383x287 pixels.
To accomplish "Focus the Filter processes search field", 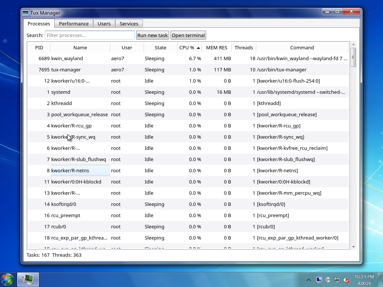I will [x=90, y=35].
